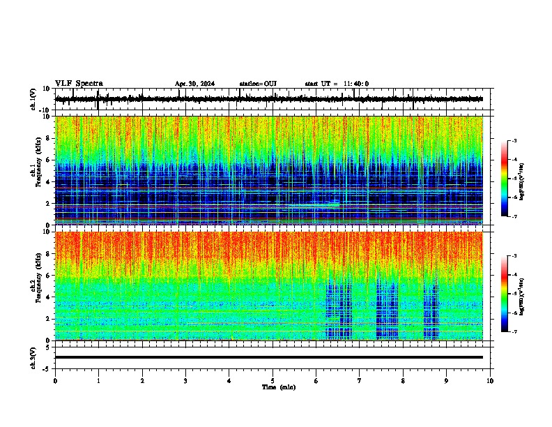
Task: Click the '6' kHz tick on ch.1 frequency axis
Action: (x=48, y=160)
